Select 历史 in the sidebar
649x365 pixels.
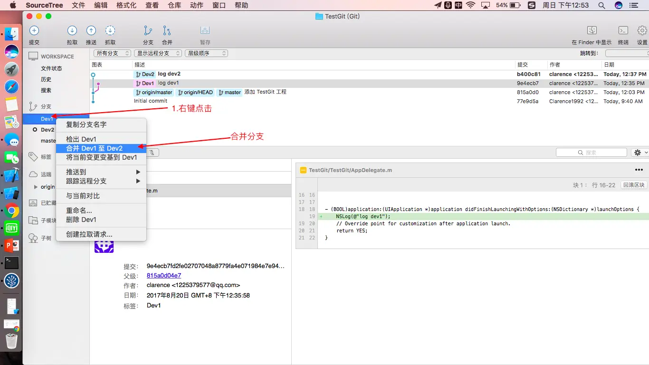click(x=46, y=79)
